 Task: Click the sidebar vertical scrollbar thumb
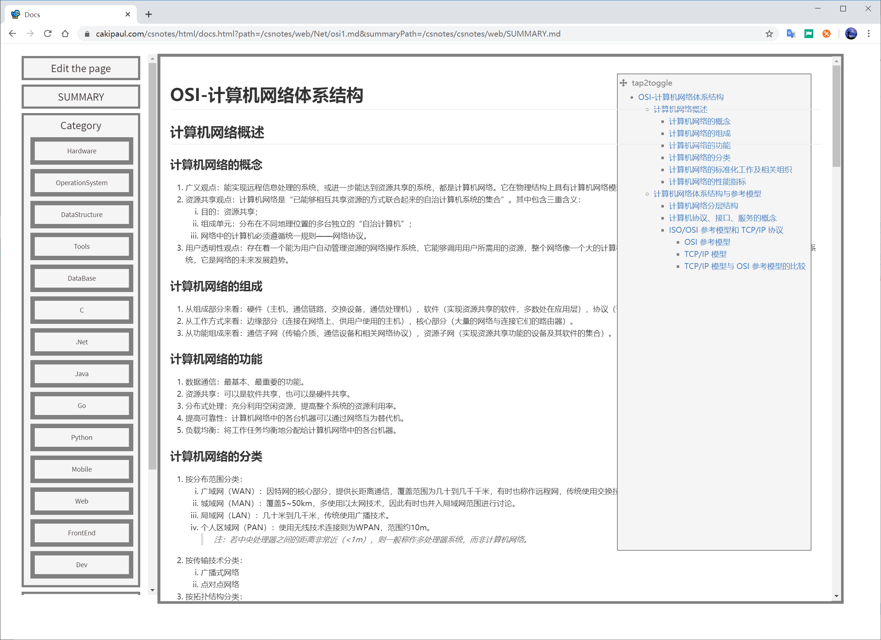pos(152,266)
